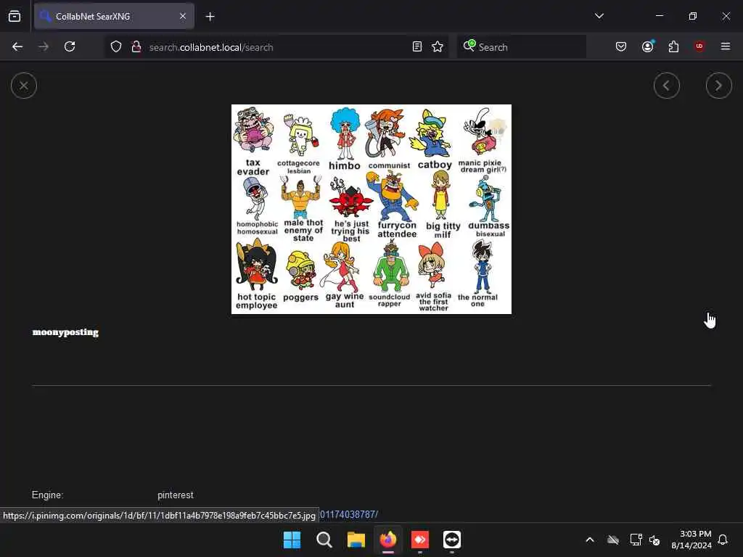
Task: Open Windows taskbar search
Action: tap(324, 540)
